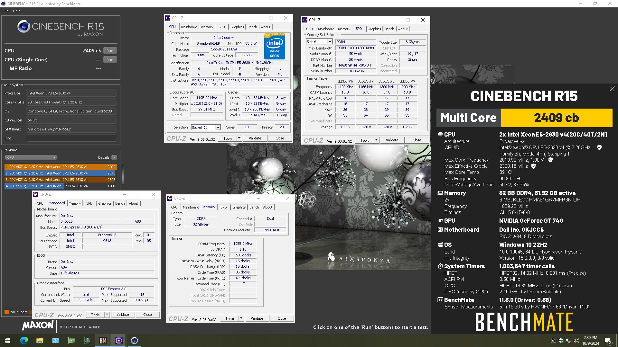Close the BenchMate result overlay
The width and height of the screenshot is (618, 347).
[x=612, y=89]
